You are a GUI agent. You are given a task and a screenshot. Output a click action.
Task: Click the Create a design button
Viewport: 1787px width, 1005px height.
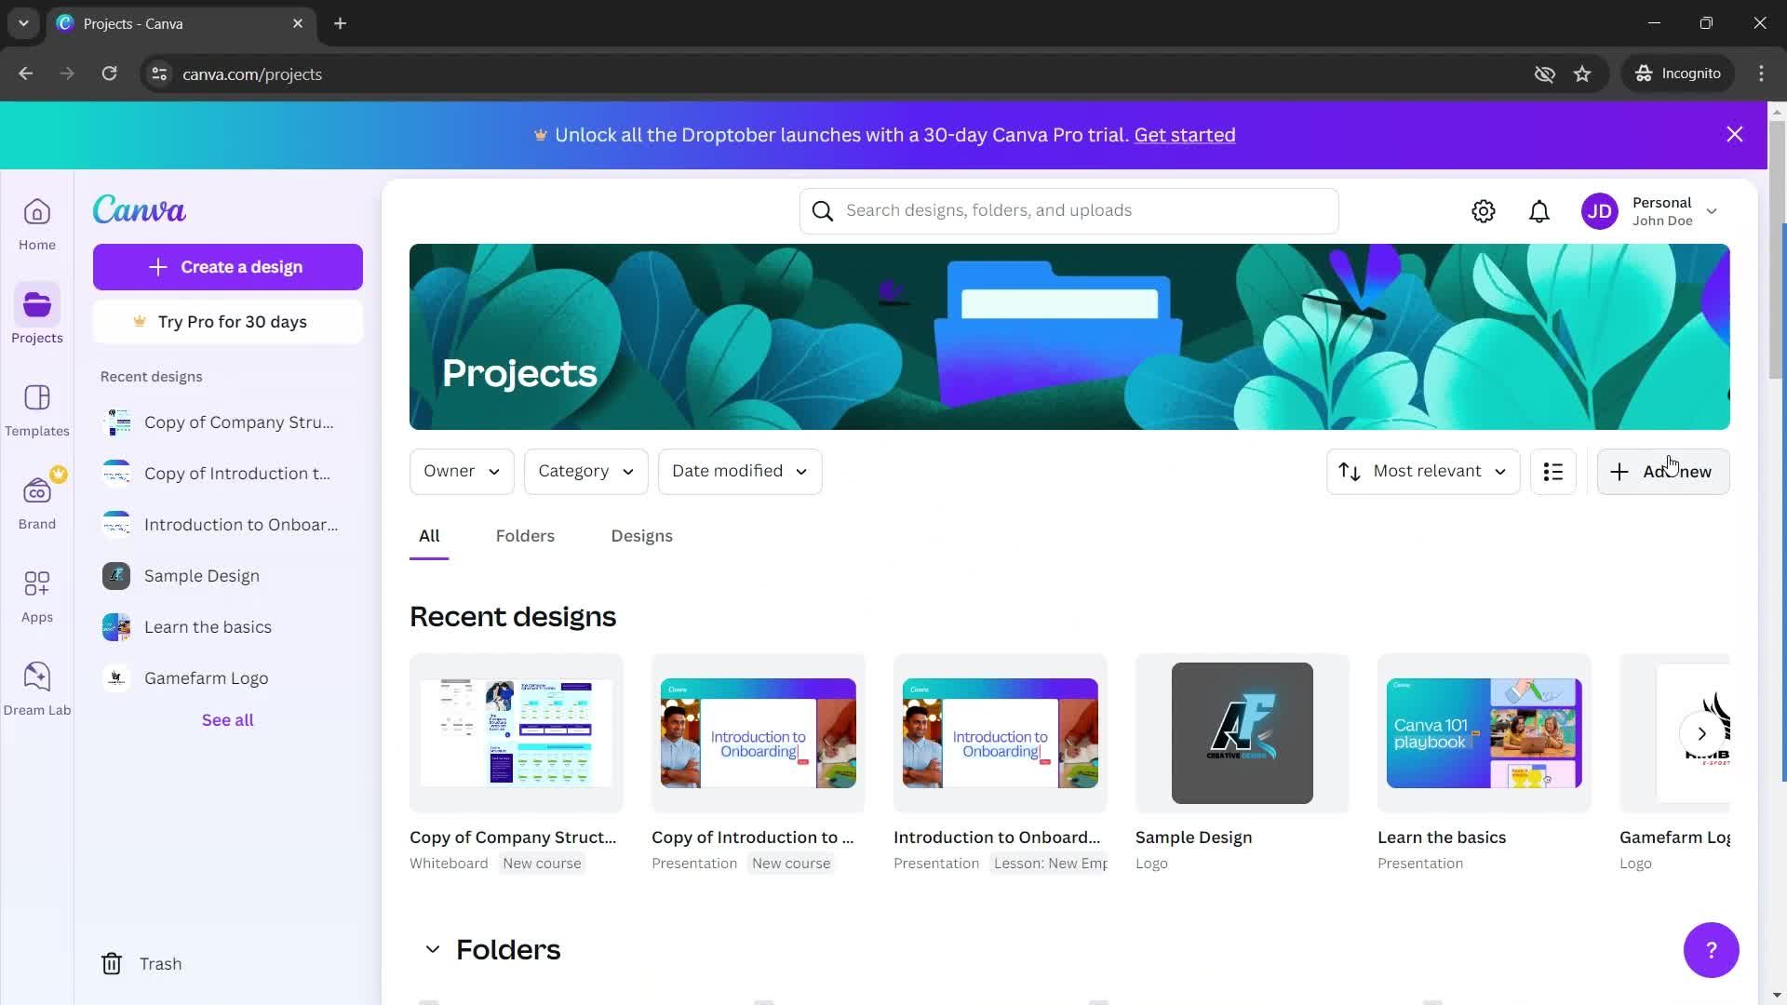[x=227, y=266]
